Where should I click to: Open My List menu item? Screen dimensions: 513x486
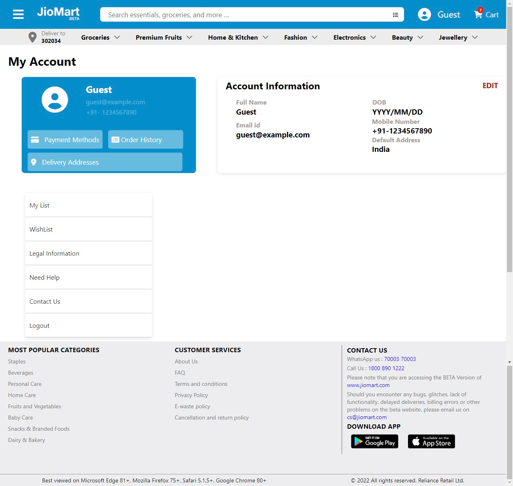89,205
